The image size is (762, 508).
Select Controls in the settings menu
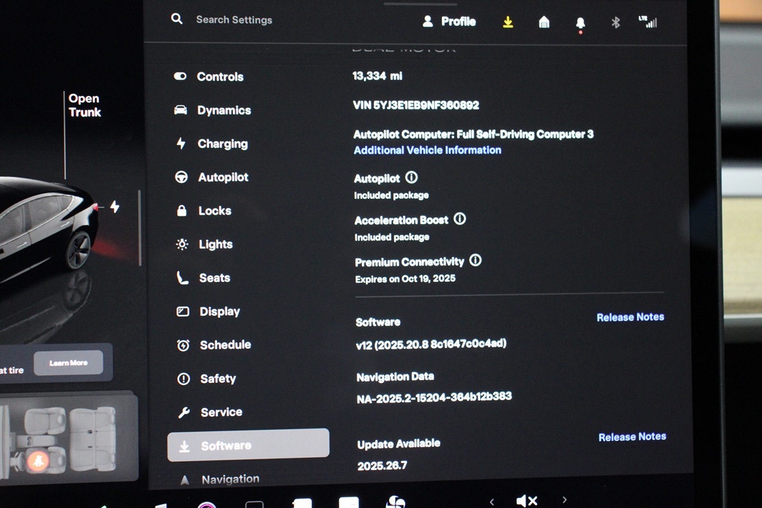[220, 77]
